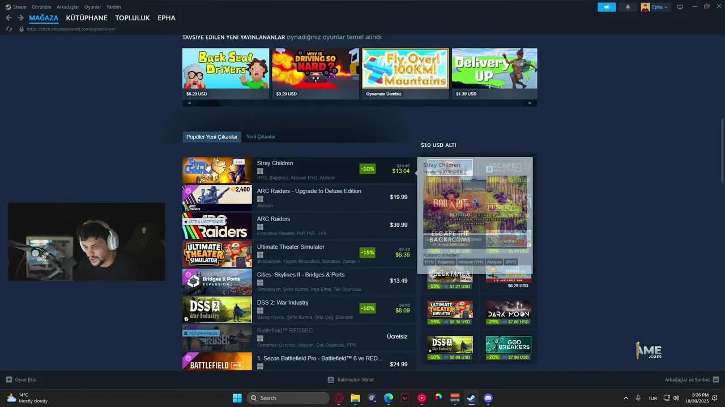The width and height of the screenshot is (725, 407).
Task: Go to the MAĞAZA section
Action: click(44, 18)
